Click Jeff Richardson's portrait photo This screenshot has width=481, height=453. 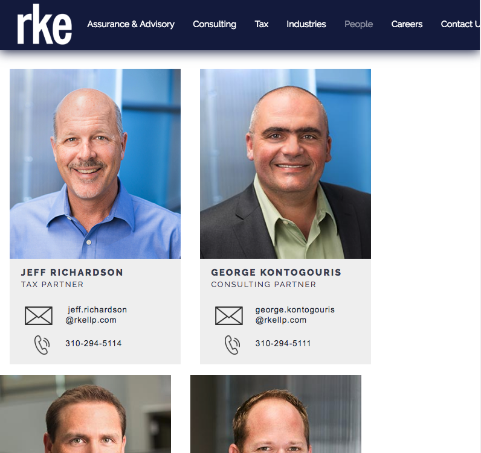(95, 164)
